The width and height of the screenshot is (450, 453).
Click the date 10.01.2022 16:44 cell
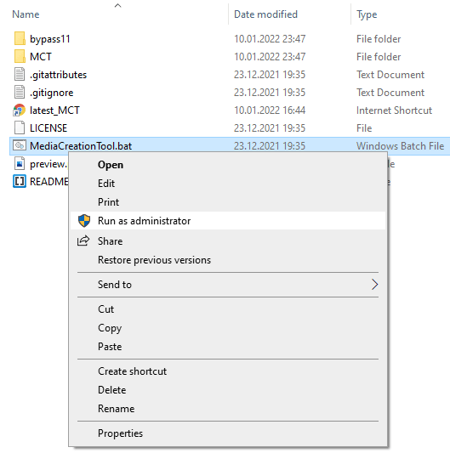point(270,110)
